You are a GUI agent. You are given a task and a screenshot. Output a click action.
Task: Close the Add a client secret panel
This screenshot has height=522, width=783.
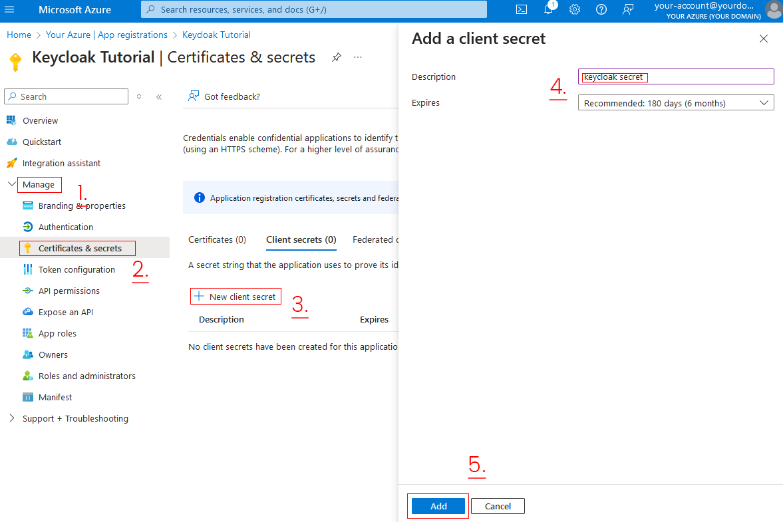point(764,39)
